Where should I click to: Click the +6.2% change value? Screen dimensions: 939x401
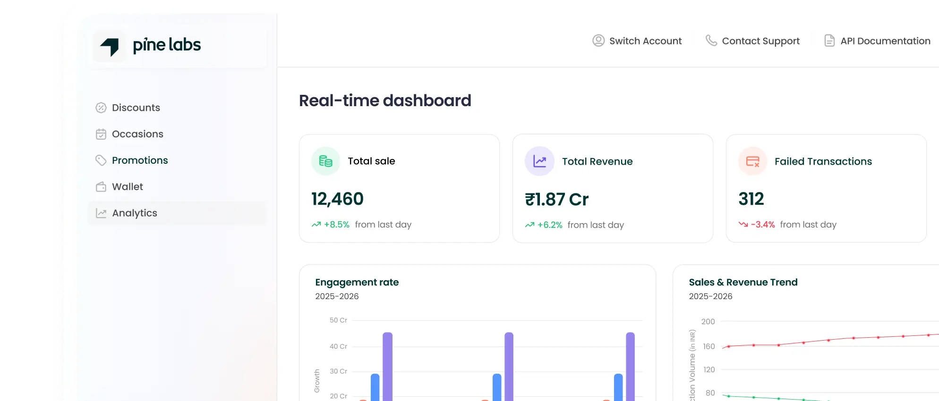(x=550, y=225)
